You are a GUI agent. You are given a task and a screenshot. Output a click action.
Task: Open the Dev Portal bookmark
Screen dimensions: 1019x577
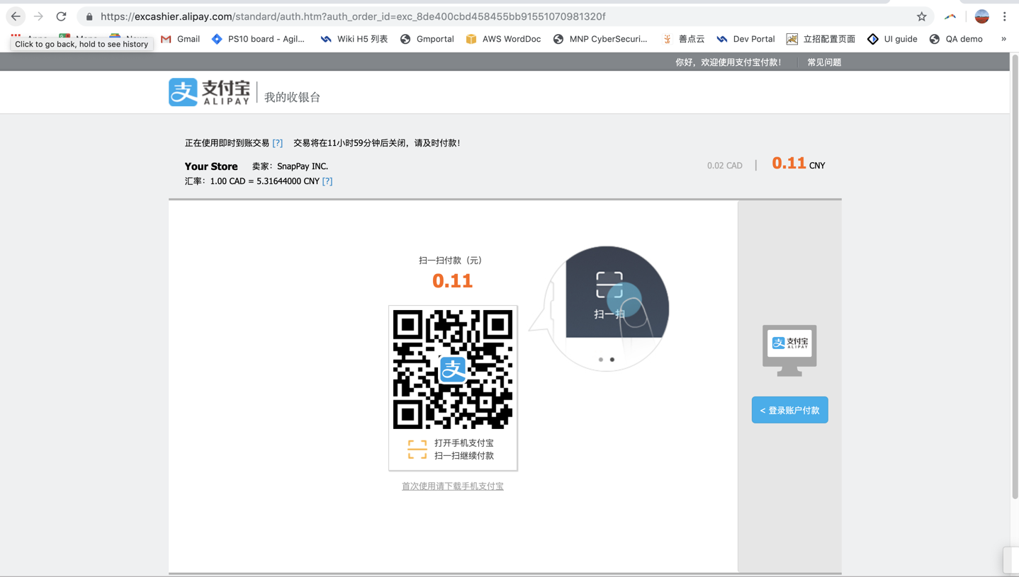click(x=745, y=39)
